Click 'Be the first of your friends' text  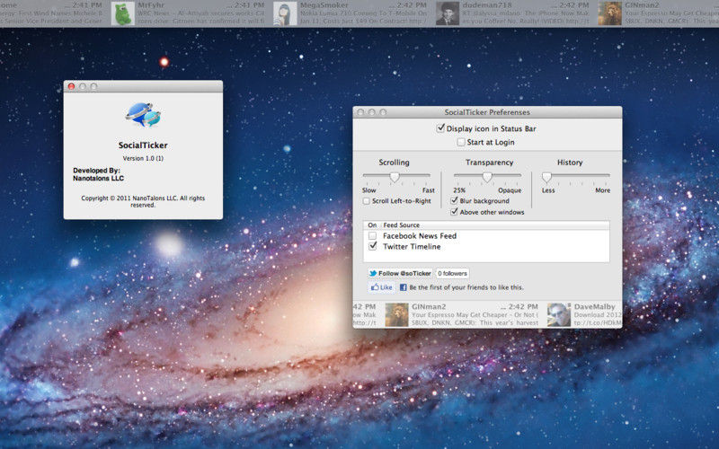[466, 287]
